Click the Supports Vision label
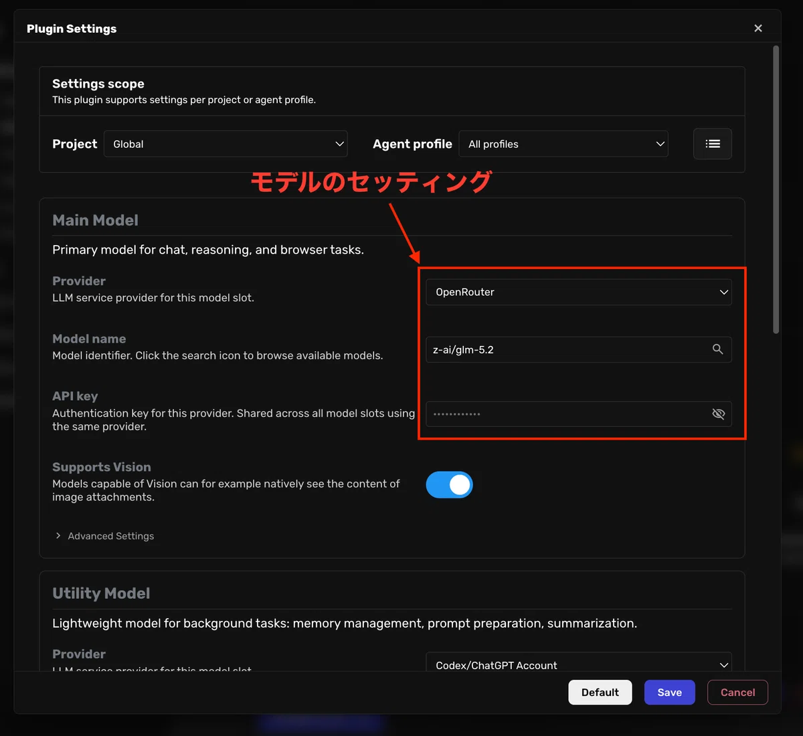The width and height of the screenshot is (803, 736). pos(102,467)
